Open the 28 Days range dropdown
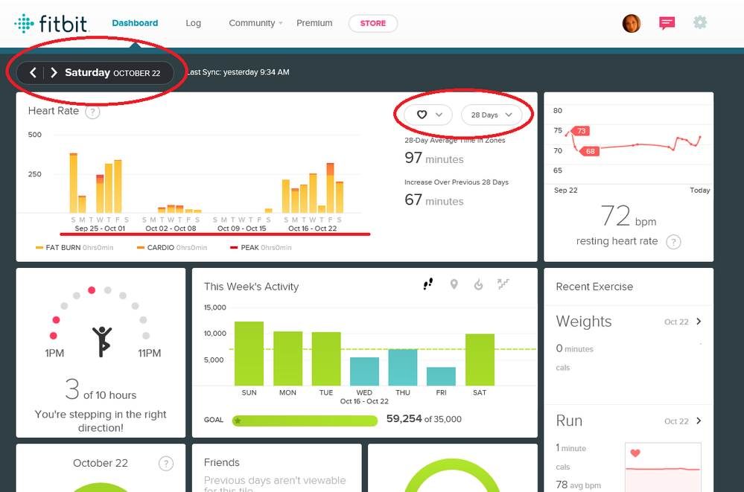 [x=492, y=115]
